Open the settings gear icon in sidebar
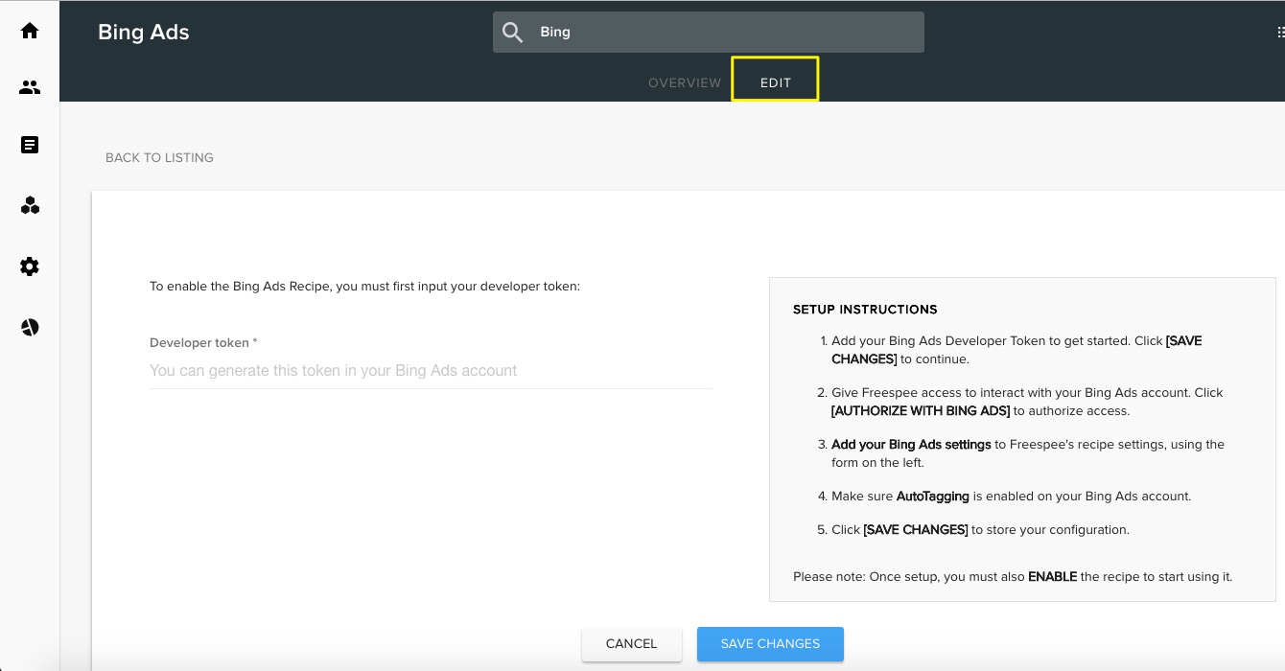1285x671 pixels. 30,266
